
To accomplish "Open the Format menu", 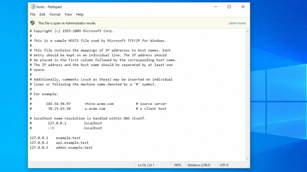I will coord(55,15).
